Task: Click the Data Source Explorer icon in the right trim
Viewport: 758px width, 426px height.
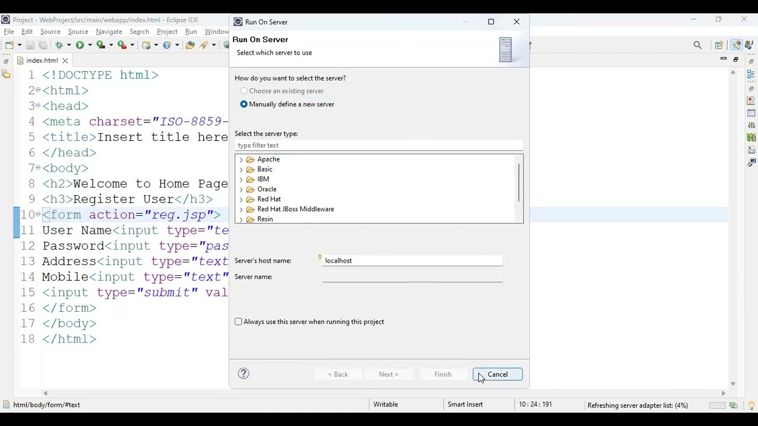Action: tap(751, 137)
